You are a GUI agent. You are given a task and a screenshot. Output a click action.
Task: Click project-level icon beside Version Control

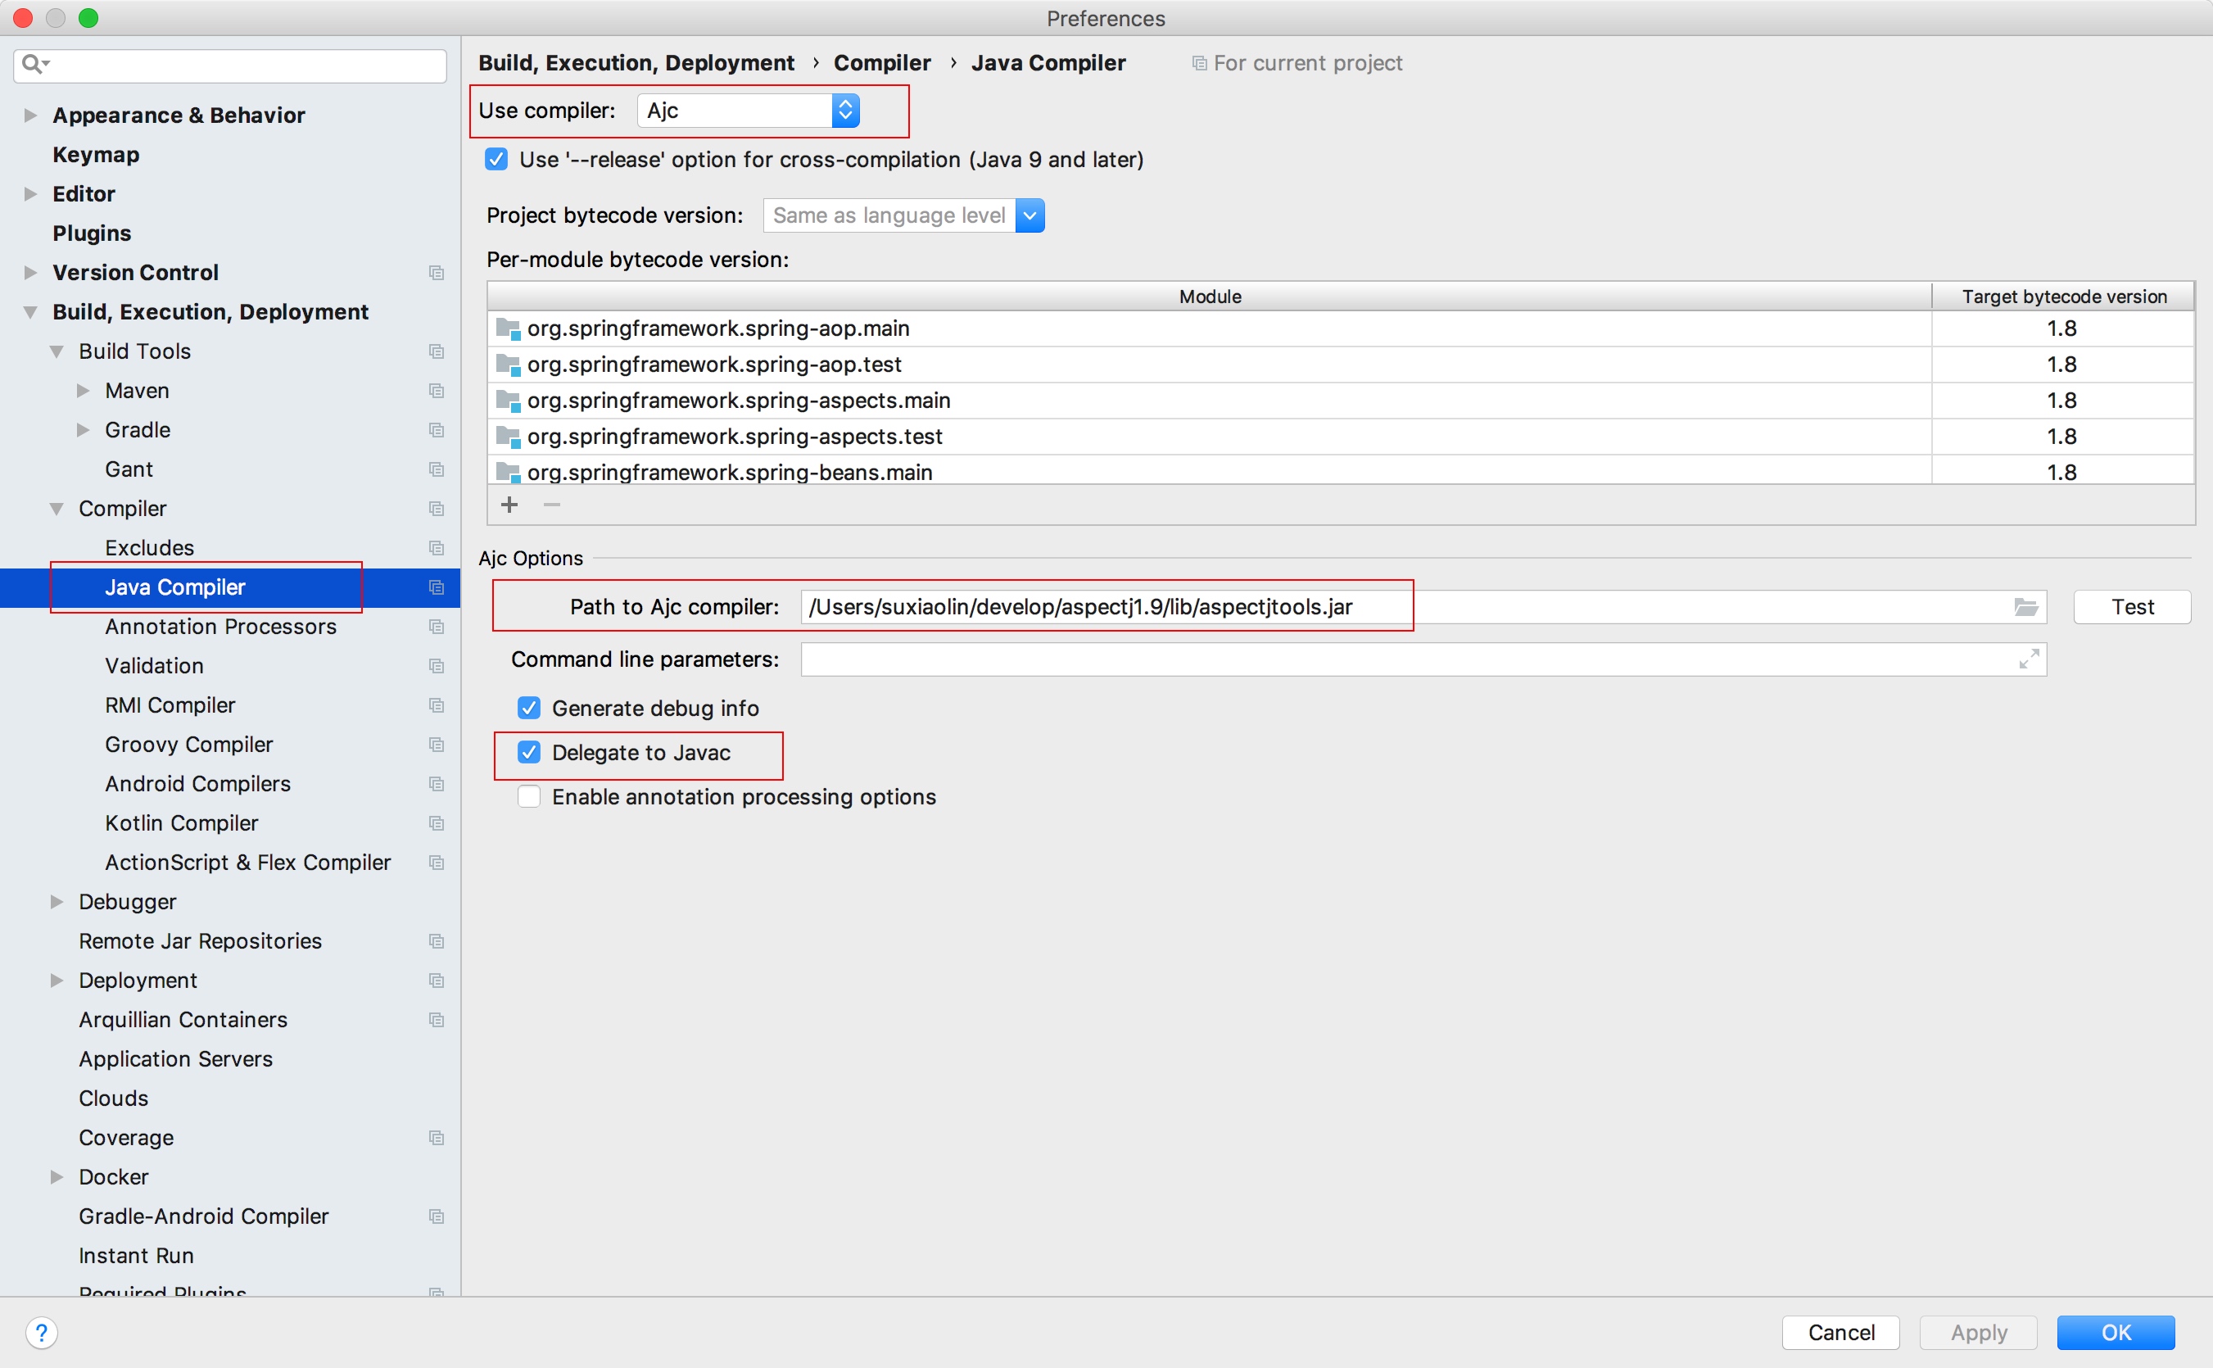tap(437, 272)
